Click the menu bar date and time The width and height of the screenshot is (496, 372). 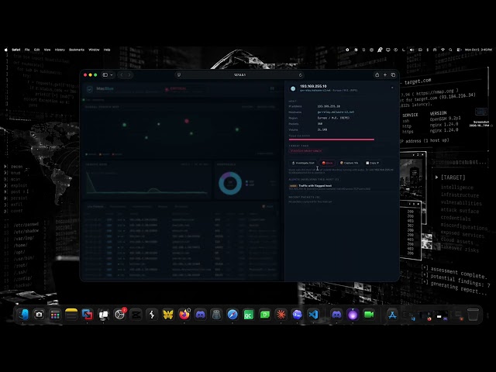(479, 50)
